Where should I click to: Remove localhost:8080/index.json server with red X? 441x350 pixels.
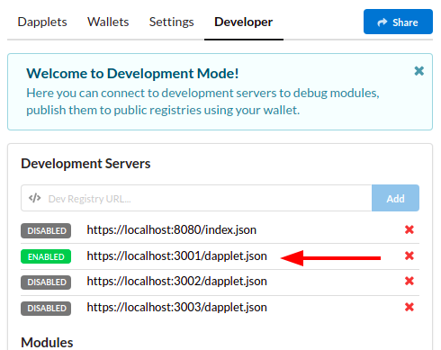(409, 230)
